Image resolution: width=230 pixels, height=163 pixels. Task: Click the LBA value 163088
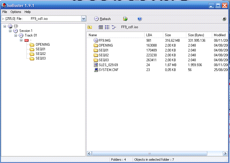point(151,45)
